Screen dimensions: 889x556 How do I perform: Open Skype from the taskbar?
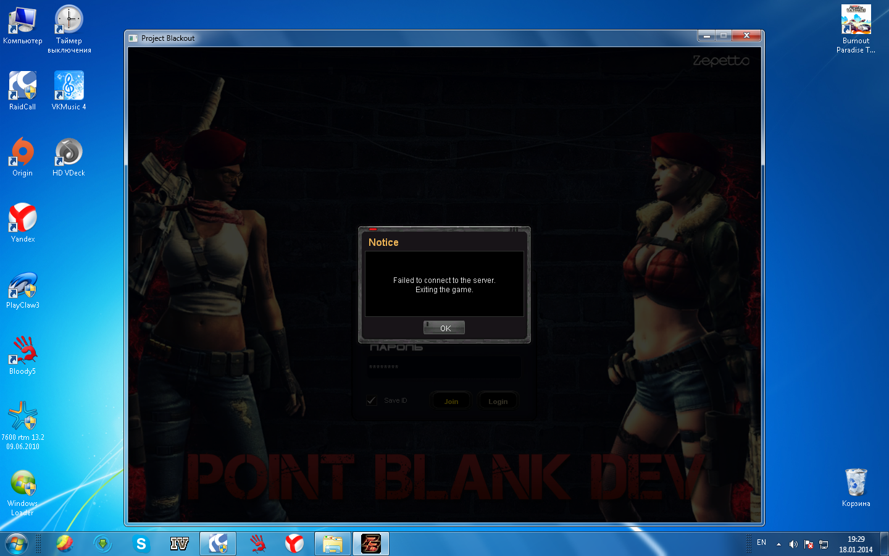tap(141, 544)
